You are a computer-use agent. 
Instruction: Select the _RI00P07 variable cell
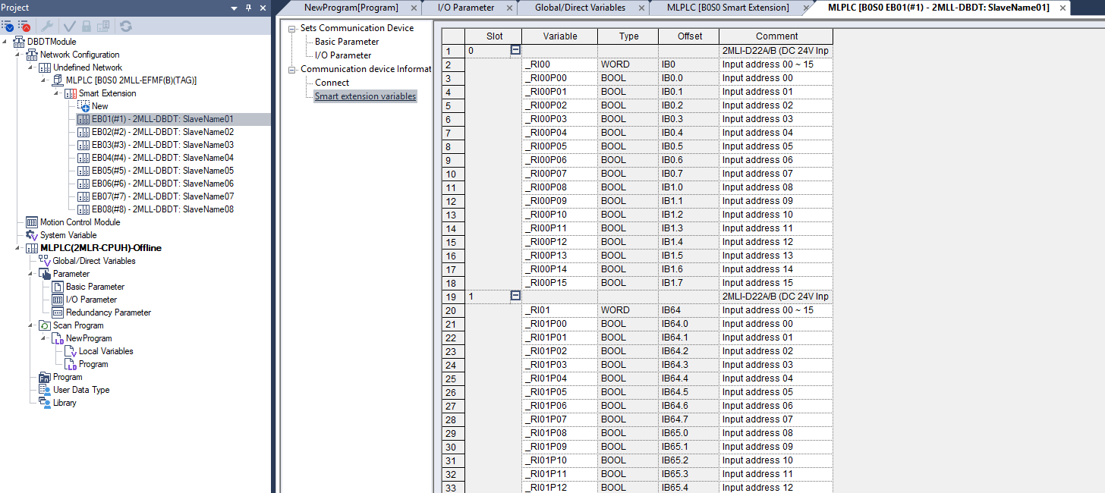[560, 174]
